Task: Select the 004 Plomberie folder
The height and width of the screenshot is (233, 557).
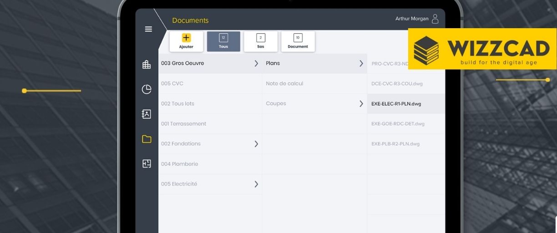Action: tap(210, 164)
